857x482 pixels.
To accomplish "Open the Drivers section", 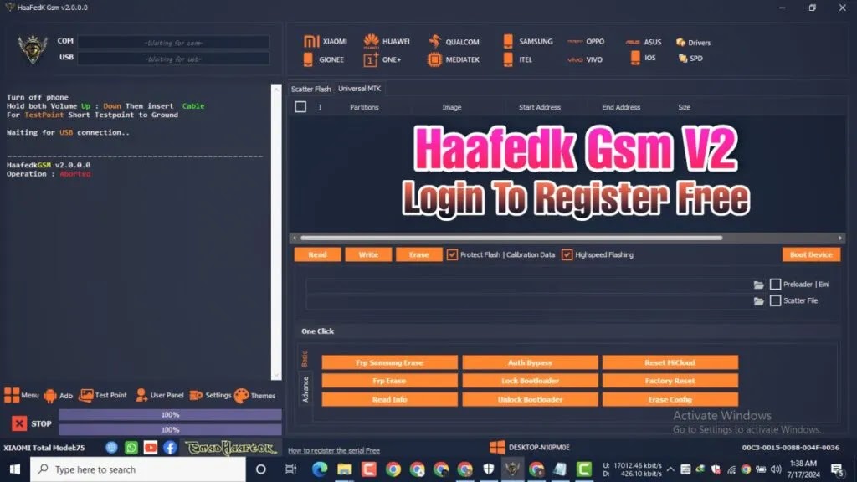I will click(694, 42).
